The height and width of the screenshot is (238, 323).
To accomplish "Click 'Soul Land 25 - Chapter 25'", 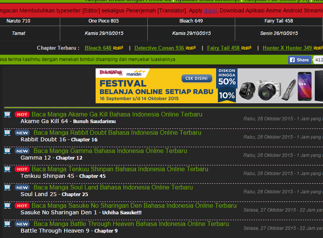I will tap(54, 195).
